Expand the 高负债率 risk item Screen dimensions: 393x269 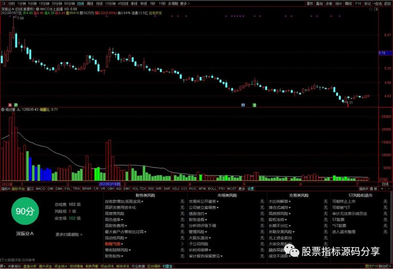pyautogui.click(x=114, y=220)
